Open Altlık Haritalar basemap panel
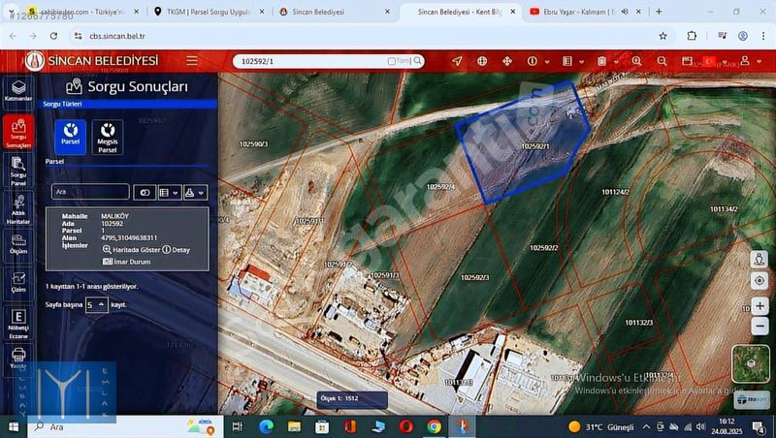776x438 pixels. point(18,211)
